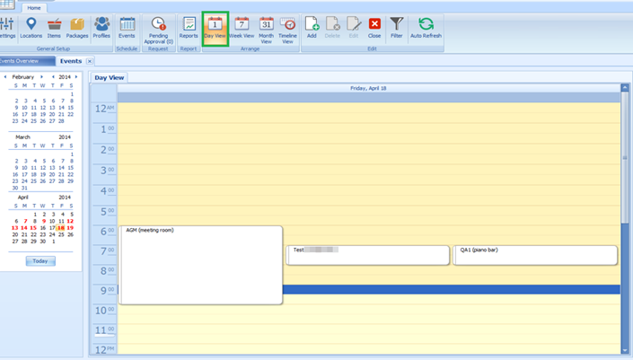This screenshot has width=633, height=360.
Task: Open the Locations setup
Action: pos(31,28)
